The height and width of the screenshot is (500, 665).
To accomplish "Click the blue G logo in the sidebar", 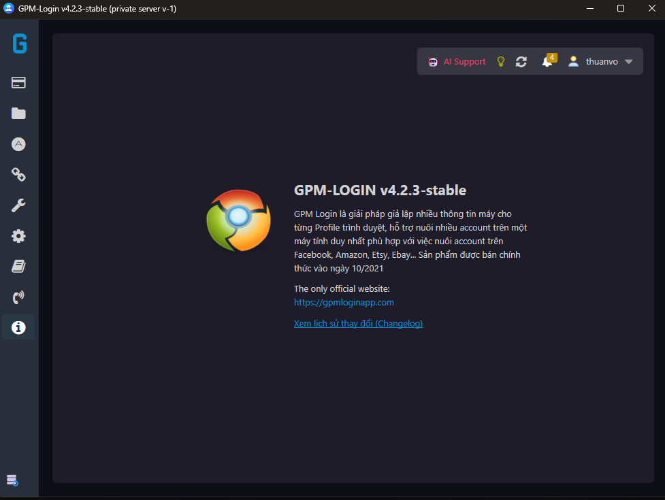I will pyautogui.click(x=20, y=44).
